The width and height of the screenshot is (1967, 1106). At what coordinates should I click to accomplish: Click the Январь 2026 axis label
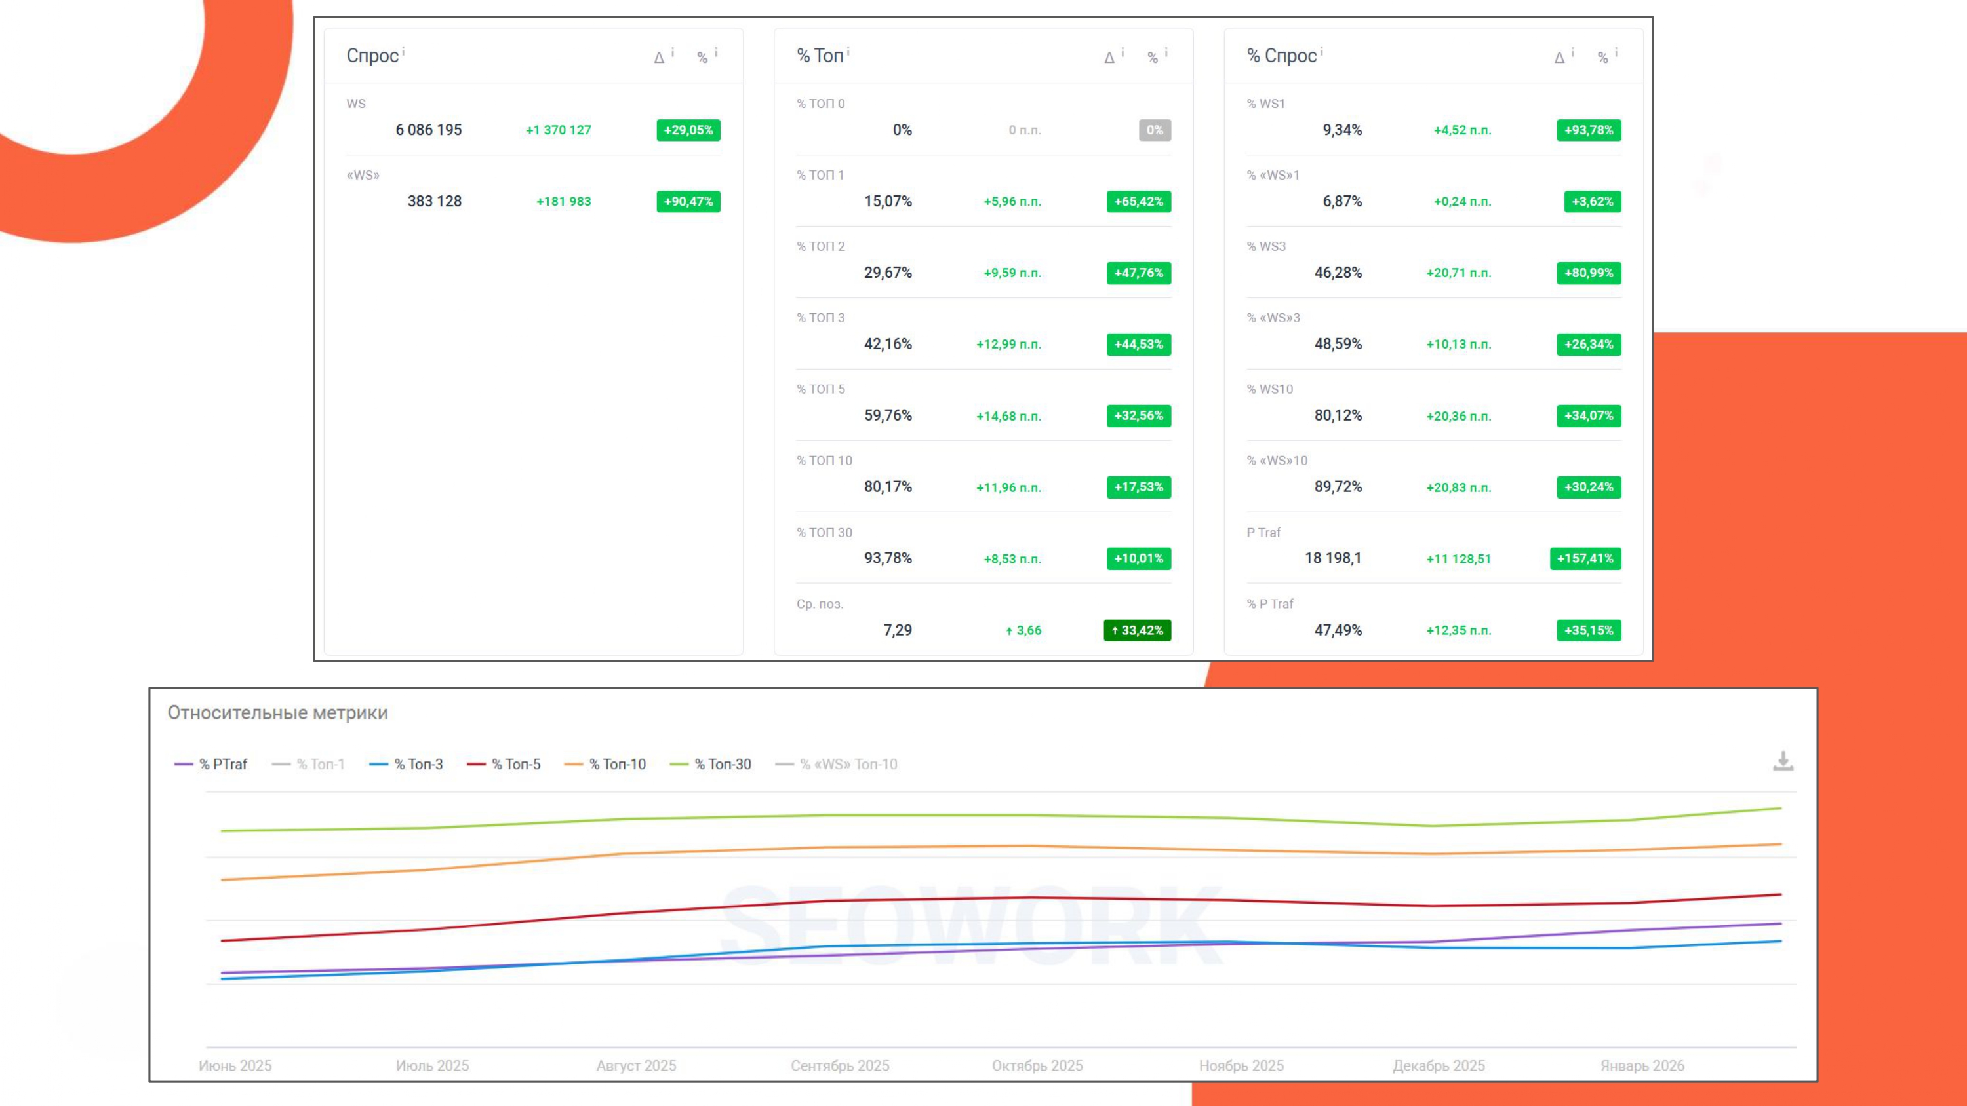point(1642,1065)
